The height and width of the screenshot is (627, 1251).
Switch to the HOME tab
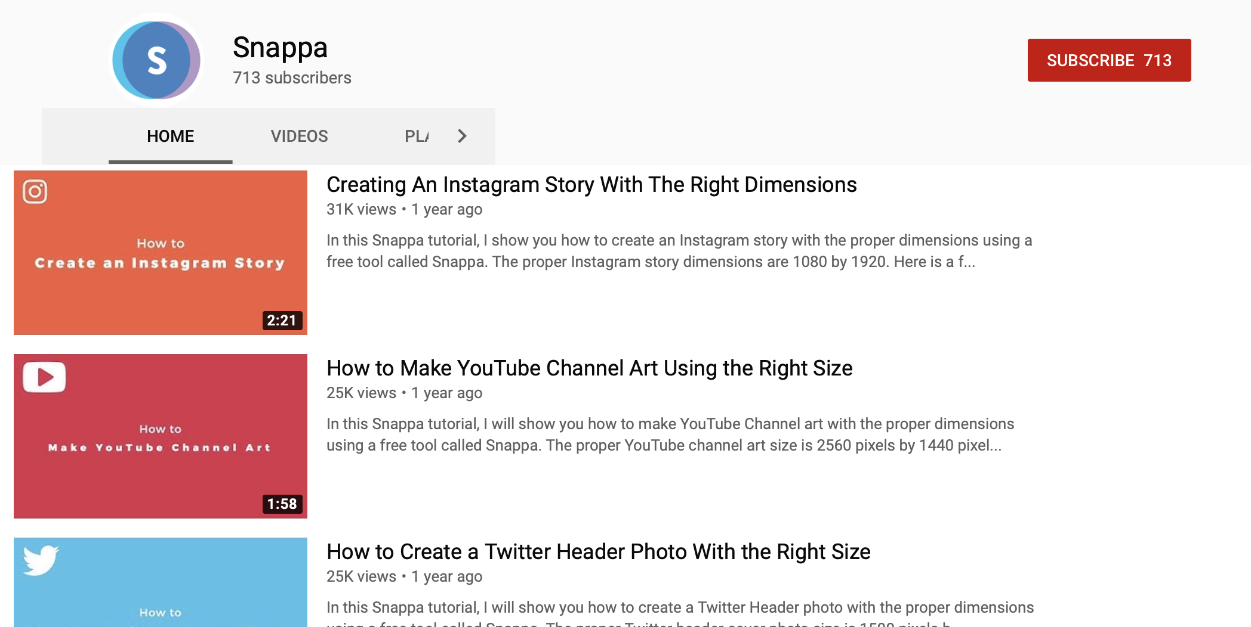171,136
